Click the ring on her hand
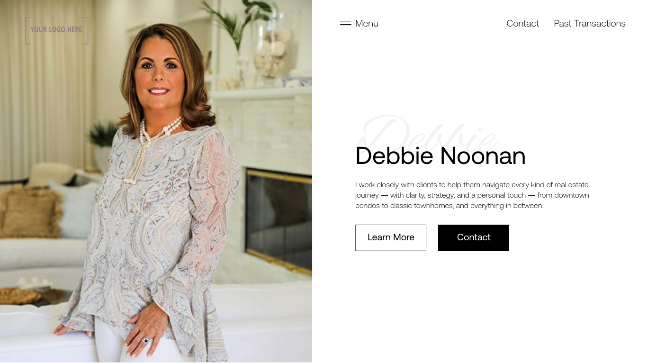This screenshot has height=364, width=647. pyautogui.click(x=146, y=340)
